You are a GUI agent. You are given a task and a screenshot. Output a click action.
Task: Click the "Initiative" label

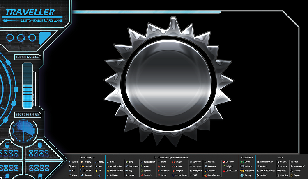pyautogui.click(x=114, y=175)
